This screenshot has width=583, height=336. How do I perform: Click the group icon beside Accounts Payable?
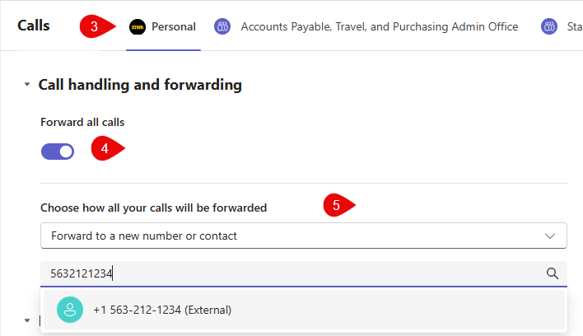(x=222, y=26)
